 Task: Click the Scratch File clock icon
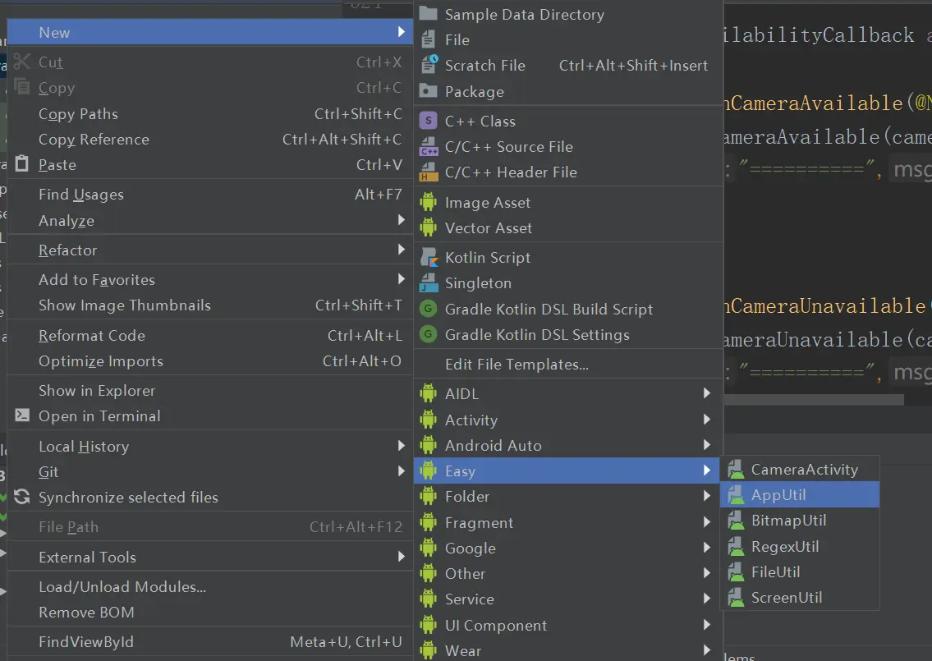pos(429,64)
